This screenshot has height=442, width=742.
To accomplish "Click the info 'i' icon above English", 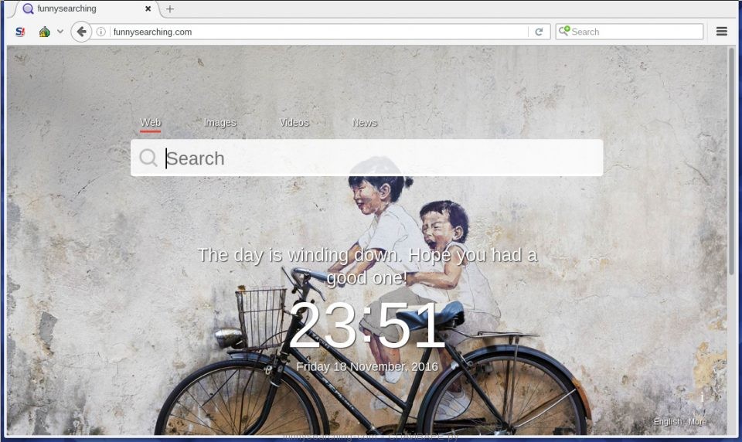I will [x=702, y=398].
